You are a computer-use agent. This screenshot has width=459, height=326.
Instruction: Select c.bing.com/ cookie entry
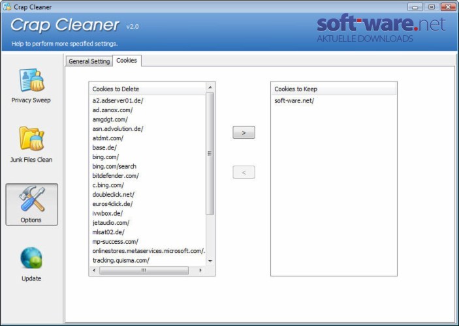click(x=108, y=185)
